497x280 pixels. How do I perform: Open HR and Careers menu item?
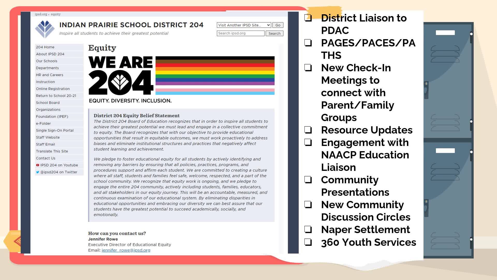[x=59, y=75]
